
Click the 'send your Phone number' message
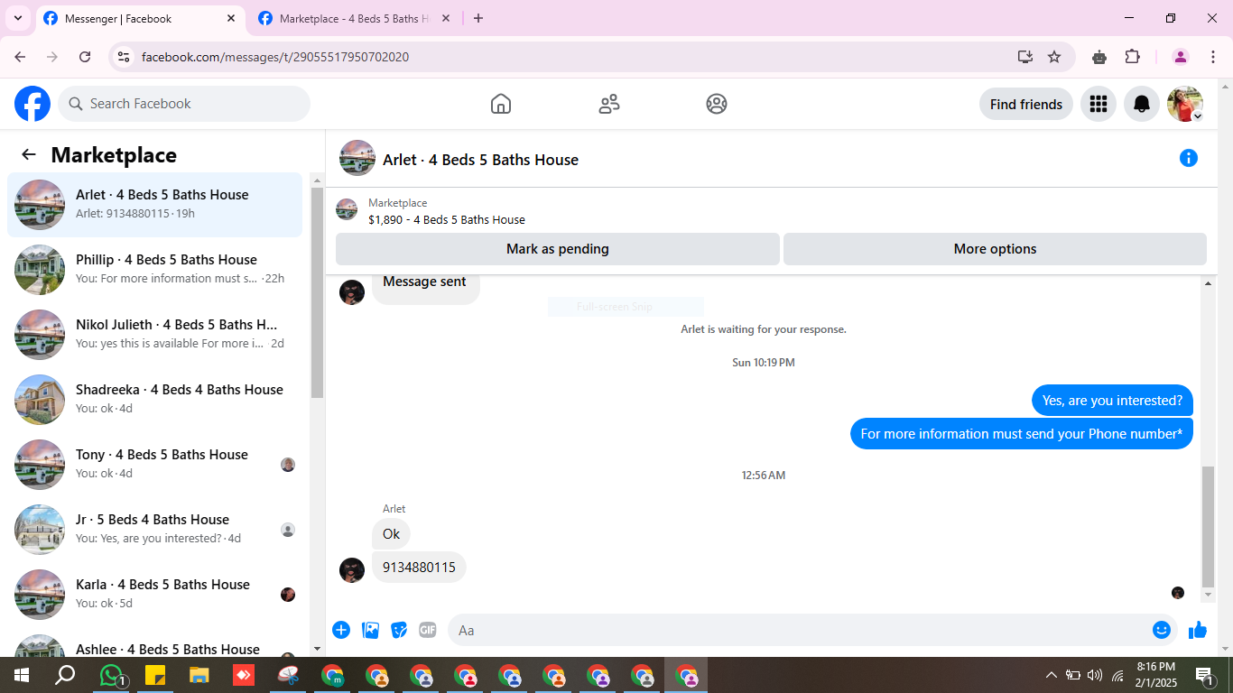click(1021, 434)
